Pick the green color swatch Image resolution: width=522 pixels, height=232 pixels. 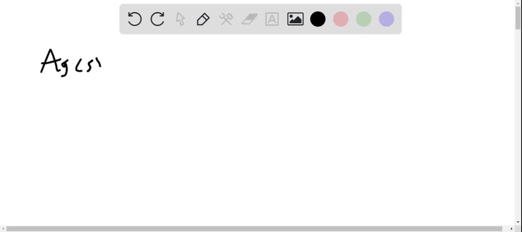363,19
